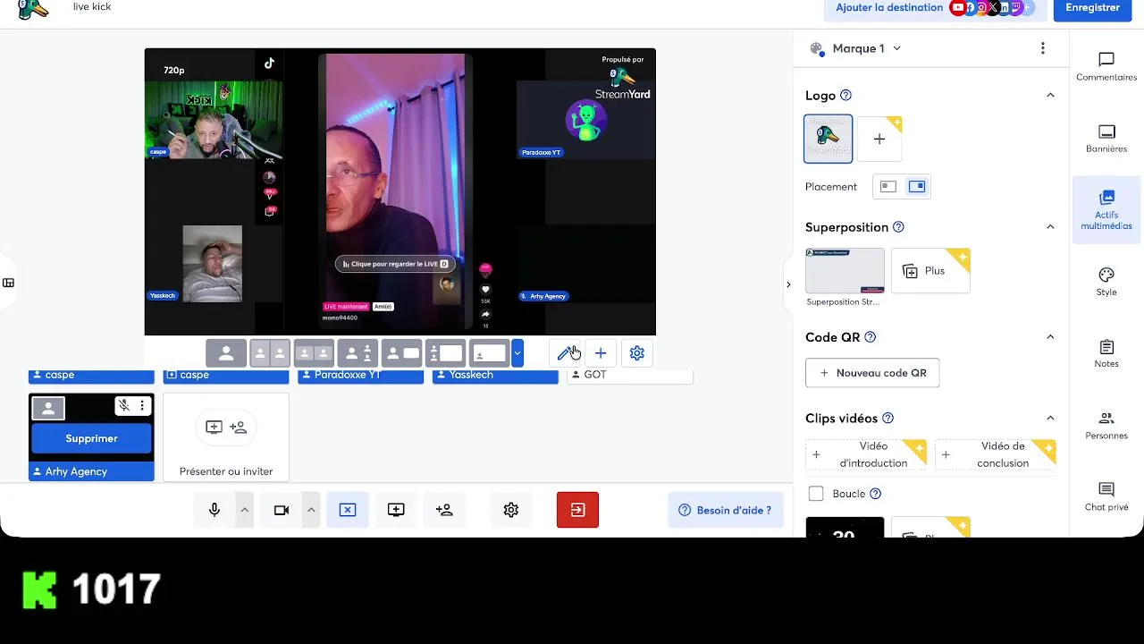This screenshot has width=1144, height=644.
Task: Add a Vidéo d'introduction clip
Action: click(x=866, y=454)
